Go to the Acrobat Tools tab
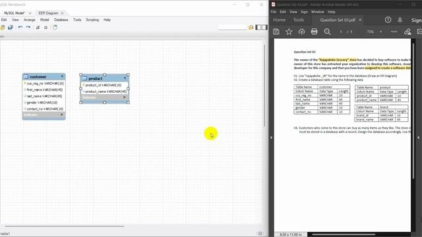This screenshot has height=237, width=422. tap(299, 20)
